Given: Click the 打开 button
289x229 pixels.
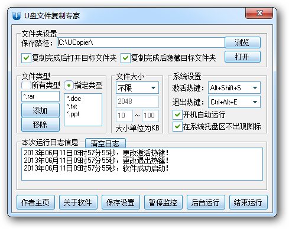Looking at the screenshot, I should coord(242,57).
